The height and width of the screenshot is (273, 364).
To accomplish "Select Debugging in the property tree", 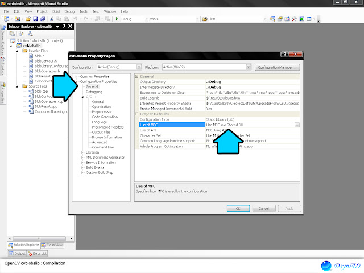I will (94, 92).
